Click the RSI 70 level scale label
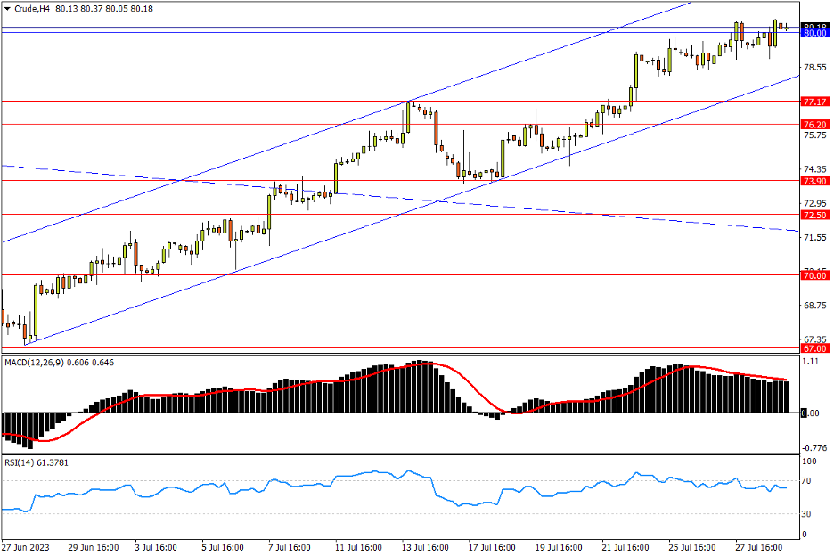The width and height of the screenshot is (834, 556). pos(809,481)
